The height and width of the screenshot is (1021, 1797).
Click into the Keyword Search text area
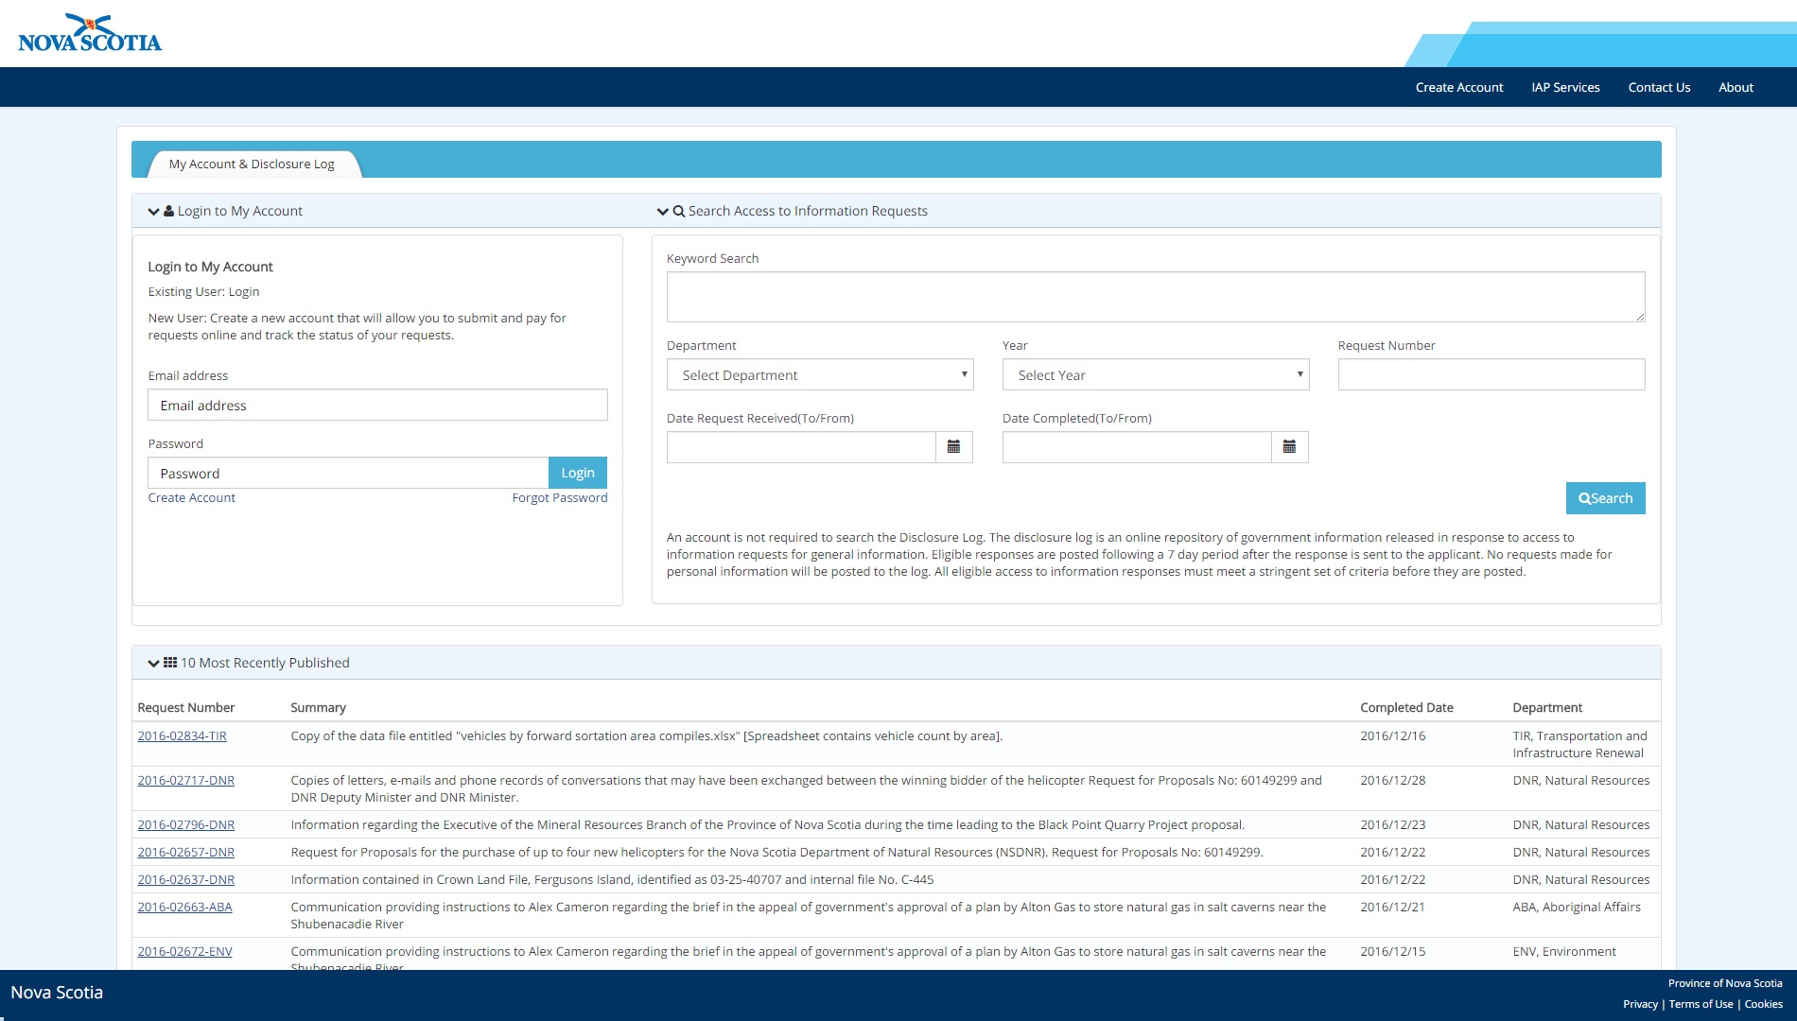[1155, 297]
